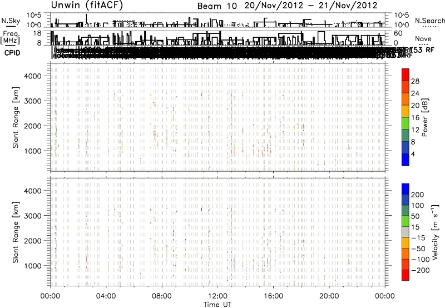Screen dimensions: 445x308
Task: Pick the velocity segment between 100 and 200
Action: (406, 200)
